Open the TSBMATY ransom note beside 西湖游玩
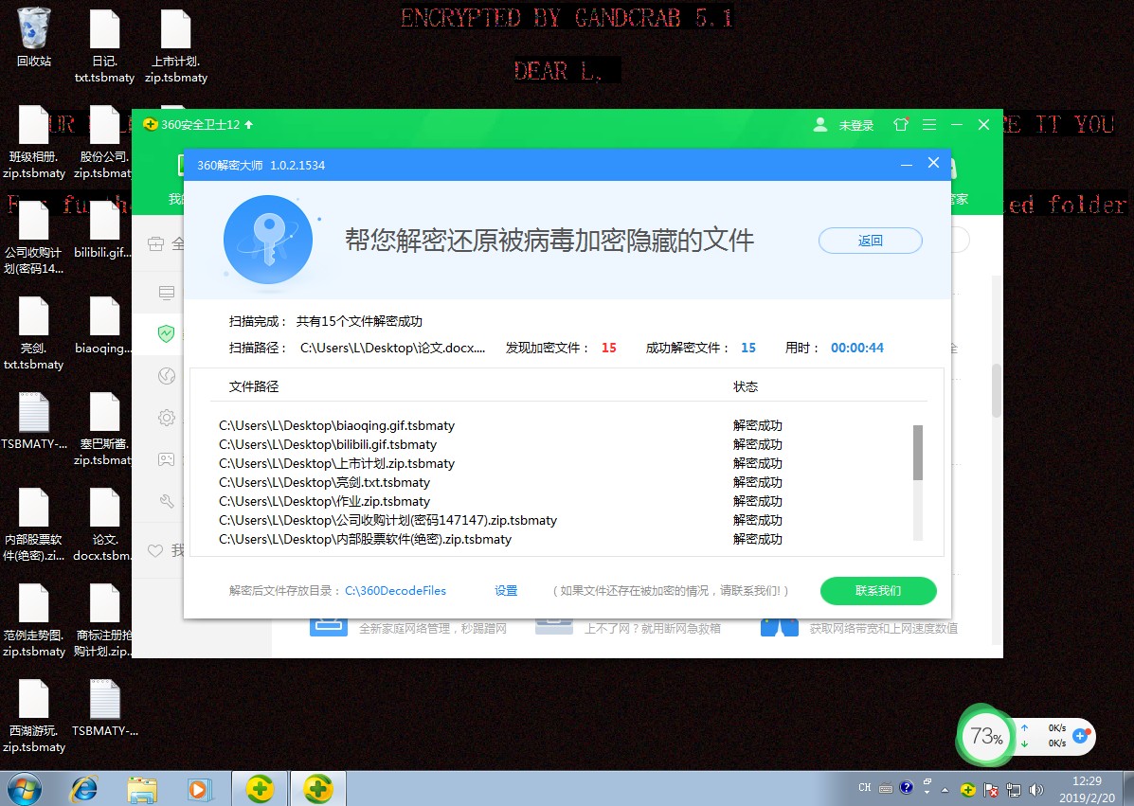The image size is (1134, 806). 105,708
